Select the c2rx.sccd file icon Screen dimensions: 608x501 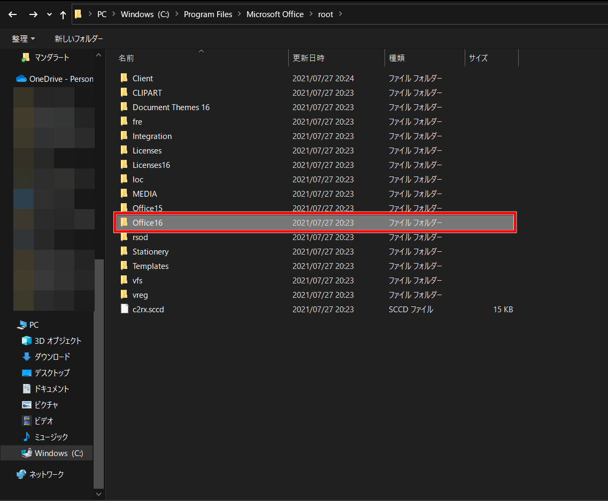[125, 309]
